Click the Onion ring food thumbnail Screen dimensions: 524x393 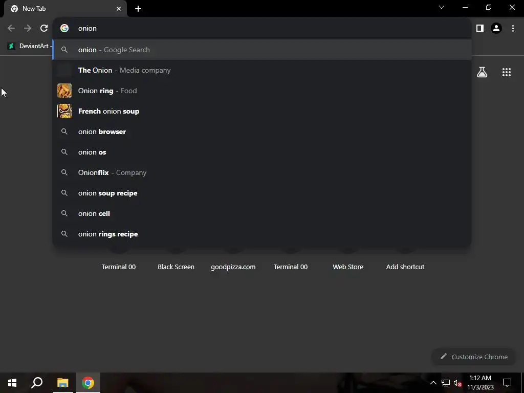(x=64, y=91)
